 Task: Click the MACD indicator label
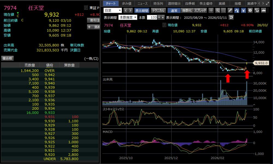[108, 132]
